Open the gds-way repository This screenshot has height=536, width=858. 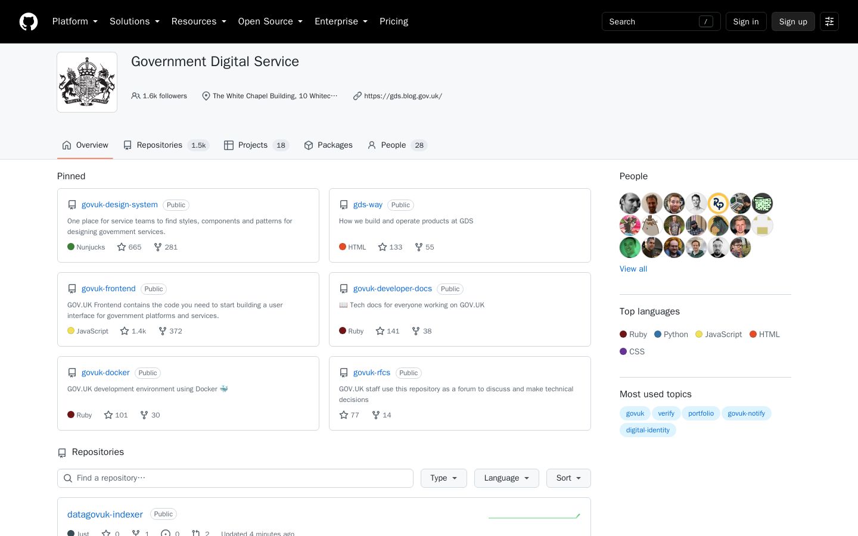pyautogui.click(x=368, y=204)
